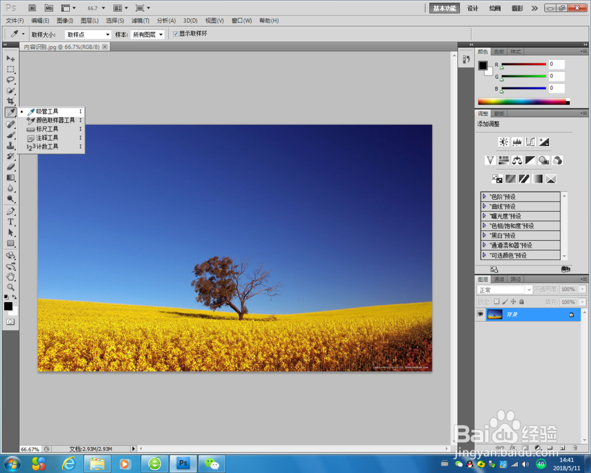Choose 颜色取样器工具 from the flyout
This screenshot has width=591, height=473.
point(51,120)
